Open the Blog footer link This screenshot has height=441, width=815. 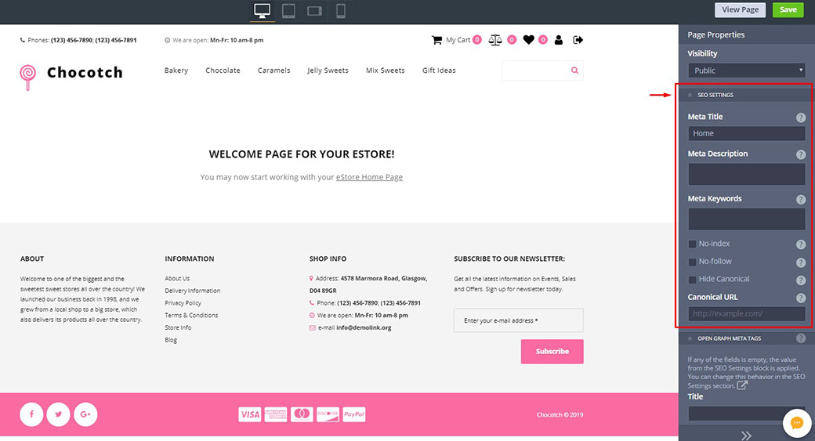(x=171, y=340)
